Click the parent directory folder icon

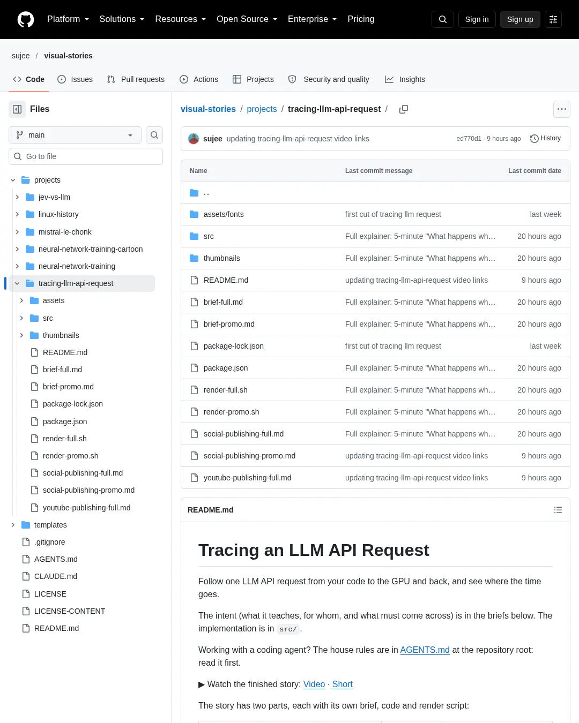pyautogui.click(x=194, y=193)
